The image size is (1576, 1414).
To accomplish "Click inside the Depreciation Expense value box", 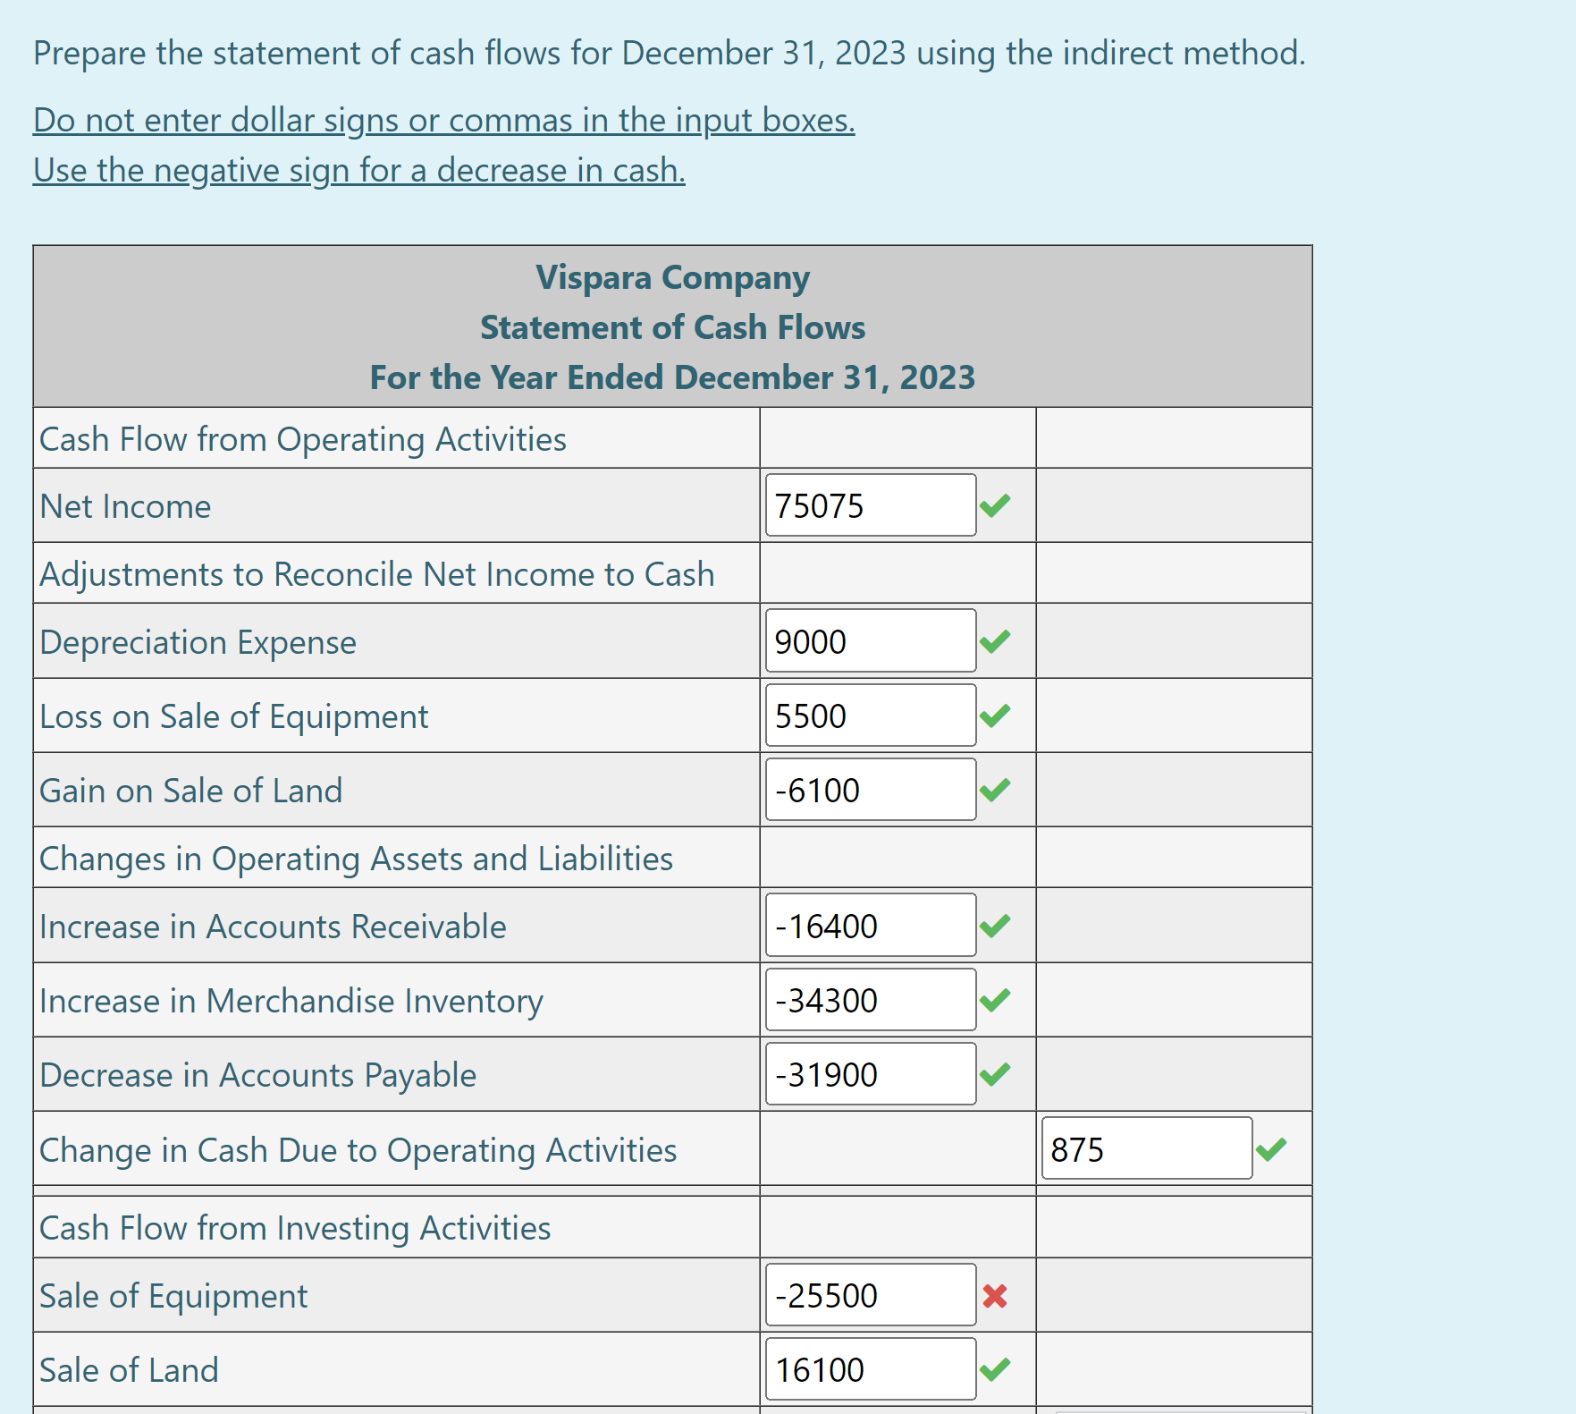I will coord(869,640).
